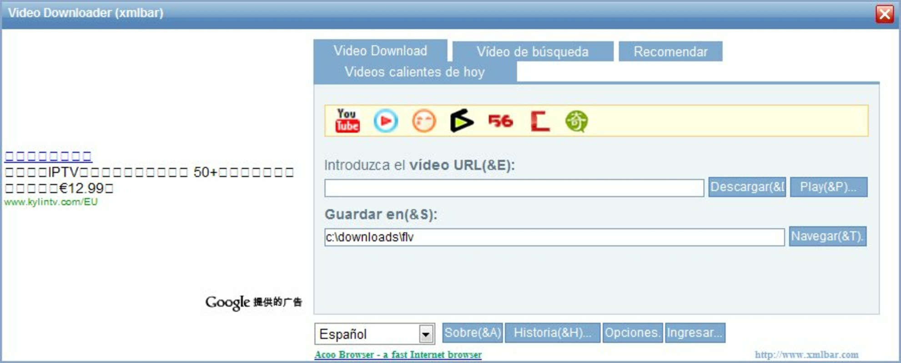Open the Videos calientes de hoy tab
This screenshot has width=901, height=363.
(415, 72)
